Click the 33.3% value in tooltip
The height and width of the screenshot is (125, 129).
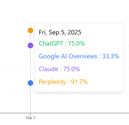click(x=110, y=56)
